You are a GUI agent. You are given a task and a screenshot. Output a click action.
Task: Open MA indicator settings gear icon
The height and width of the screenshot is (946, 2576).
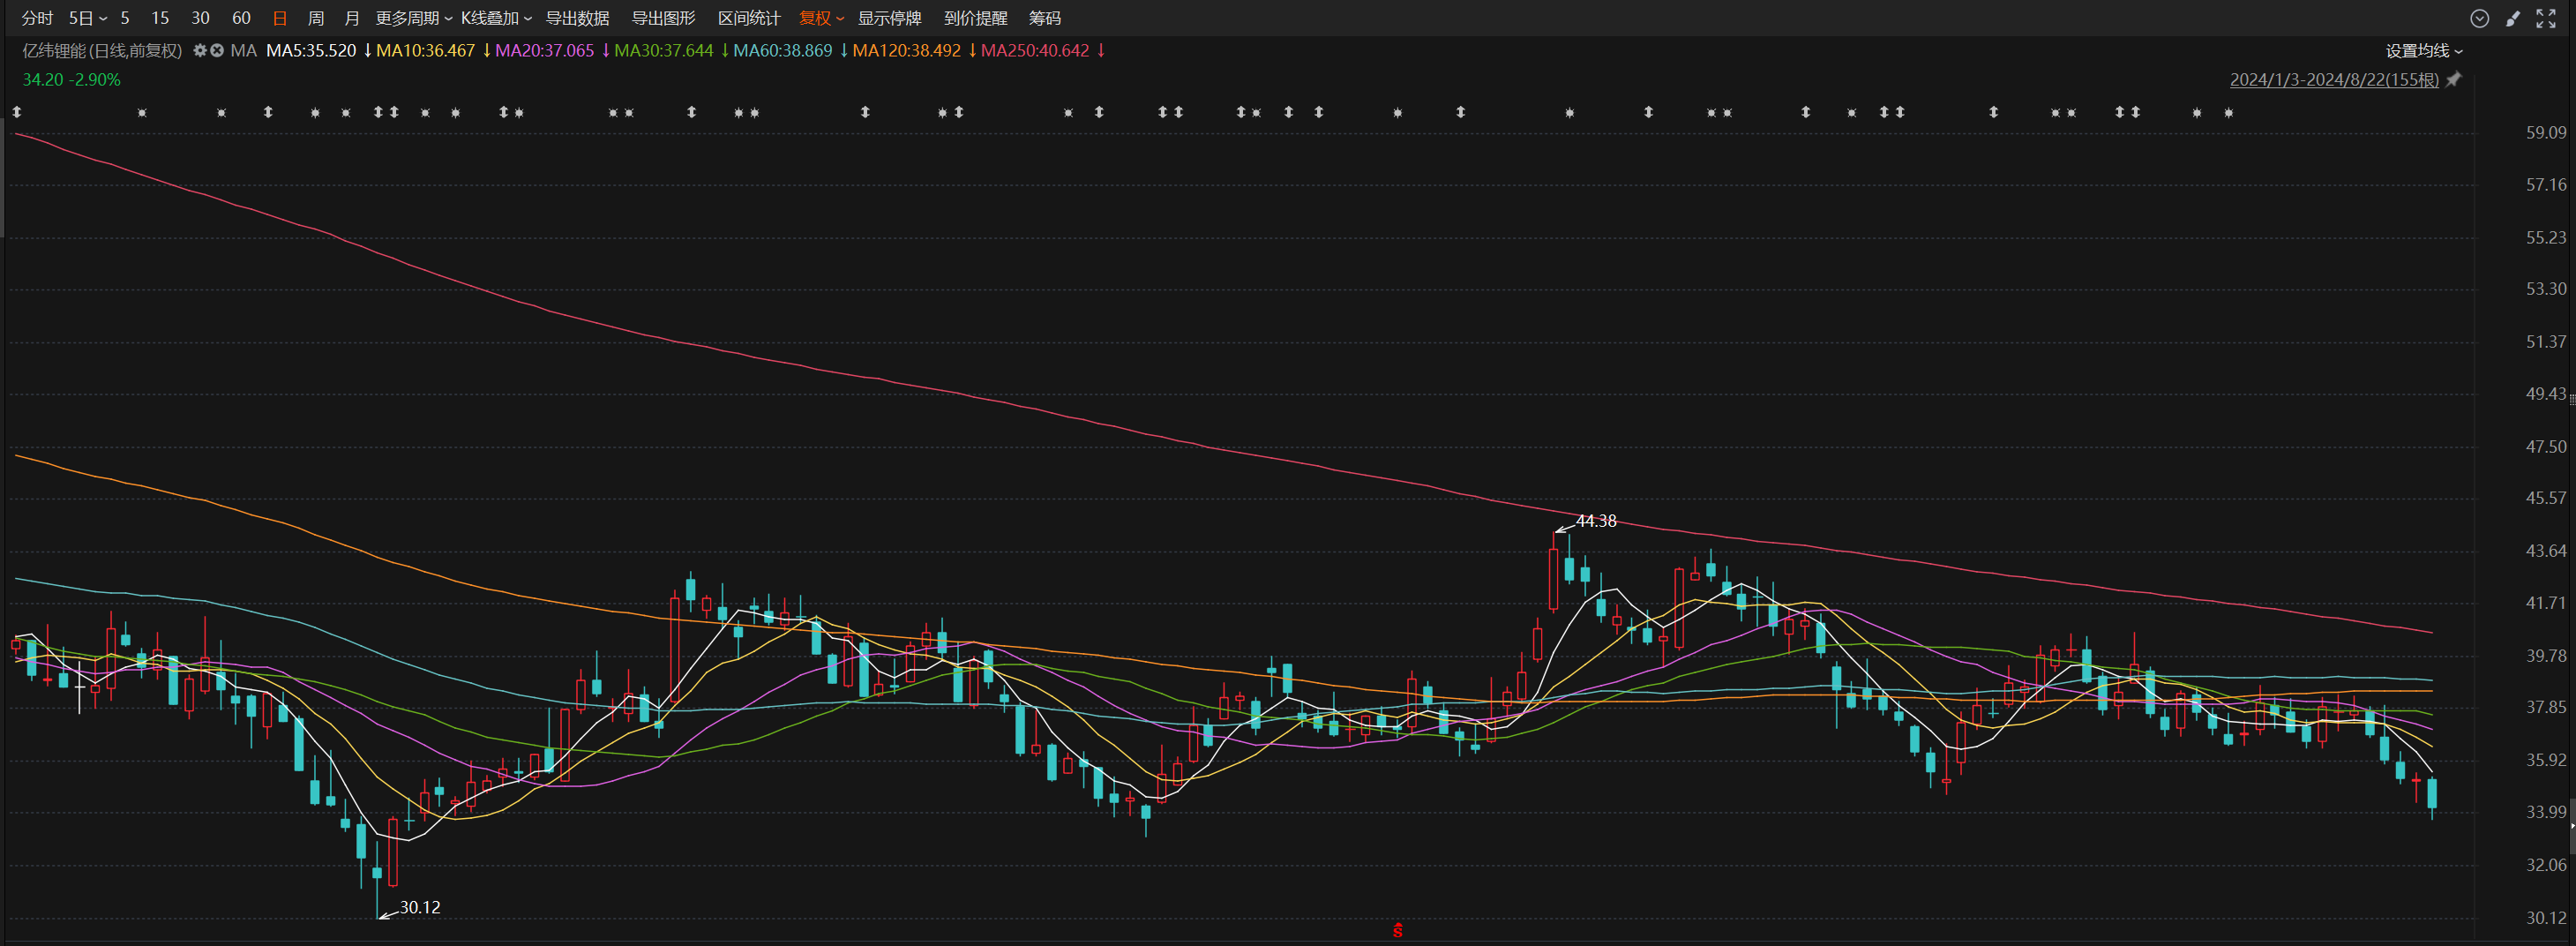(200, 50)
